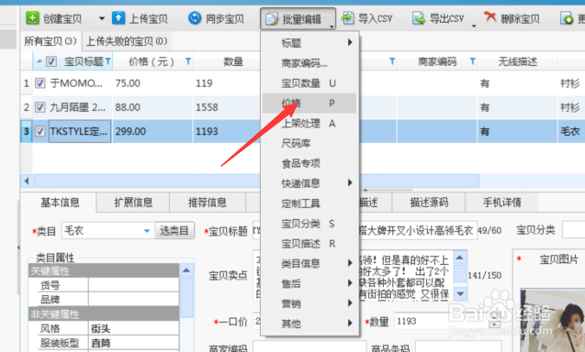Uncheck the 九月陌墨 row checkbox

point(39,107)
